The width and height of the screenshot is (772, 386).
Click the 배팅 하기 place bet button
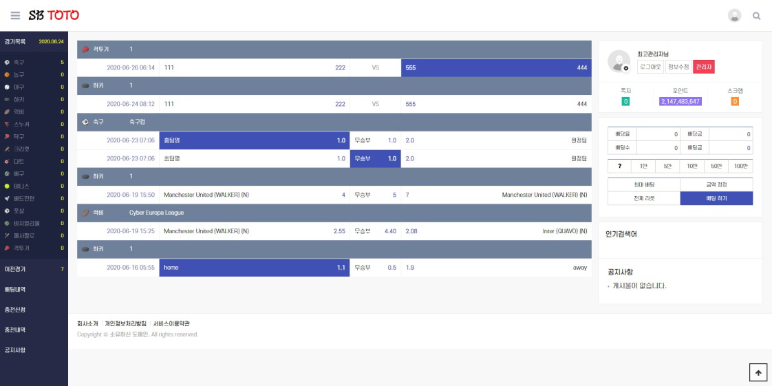pos(716,198)
